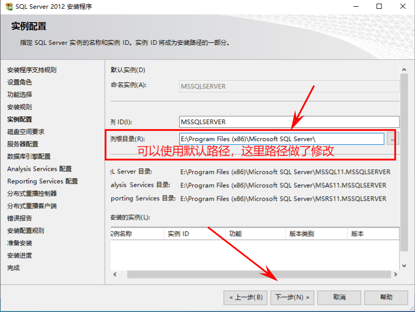
Task: Click the 实例 ID column header
Action: pos(195,234)
